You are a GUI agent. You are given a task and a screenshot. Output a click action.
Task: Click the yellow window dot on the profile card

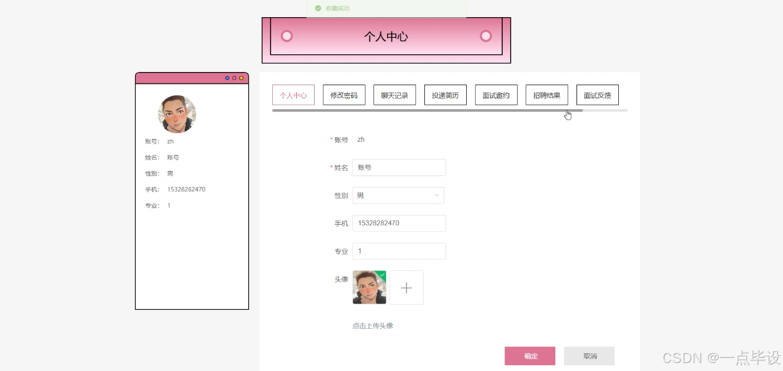[x=240, y=78]
